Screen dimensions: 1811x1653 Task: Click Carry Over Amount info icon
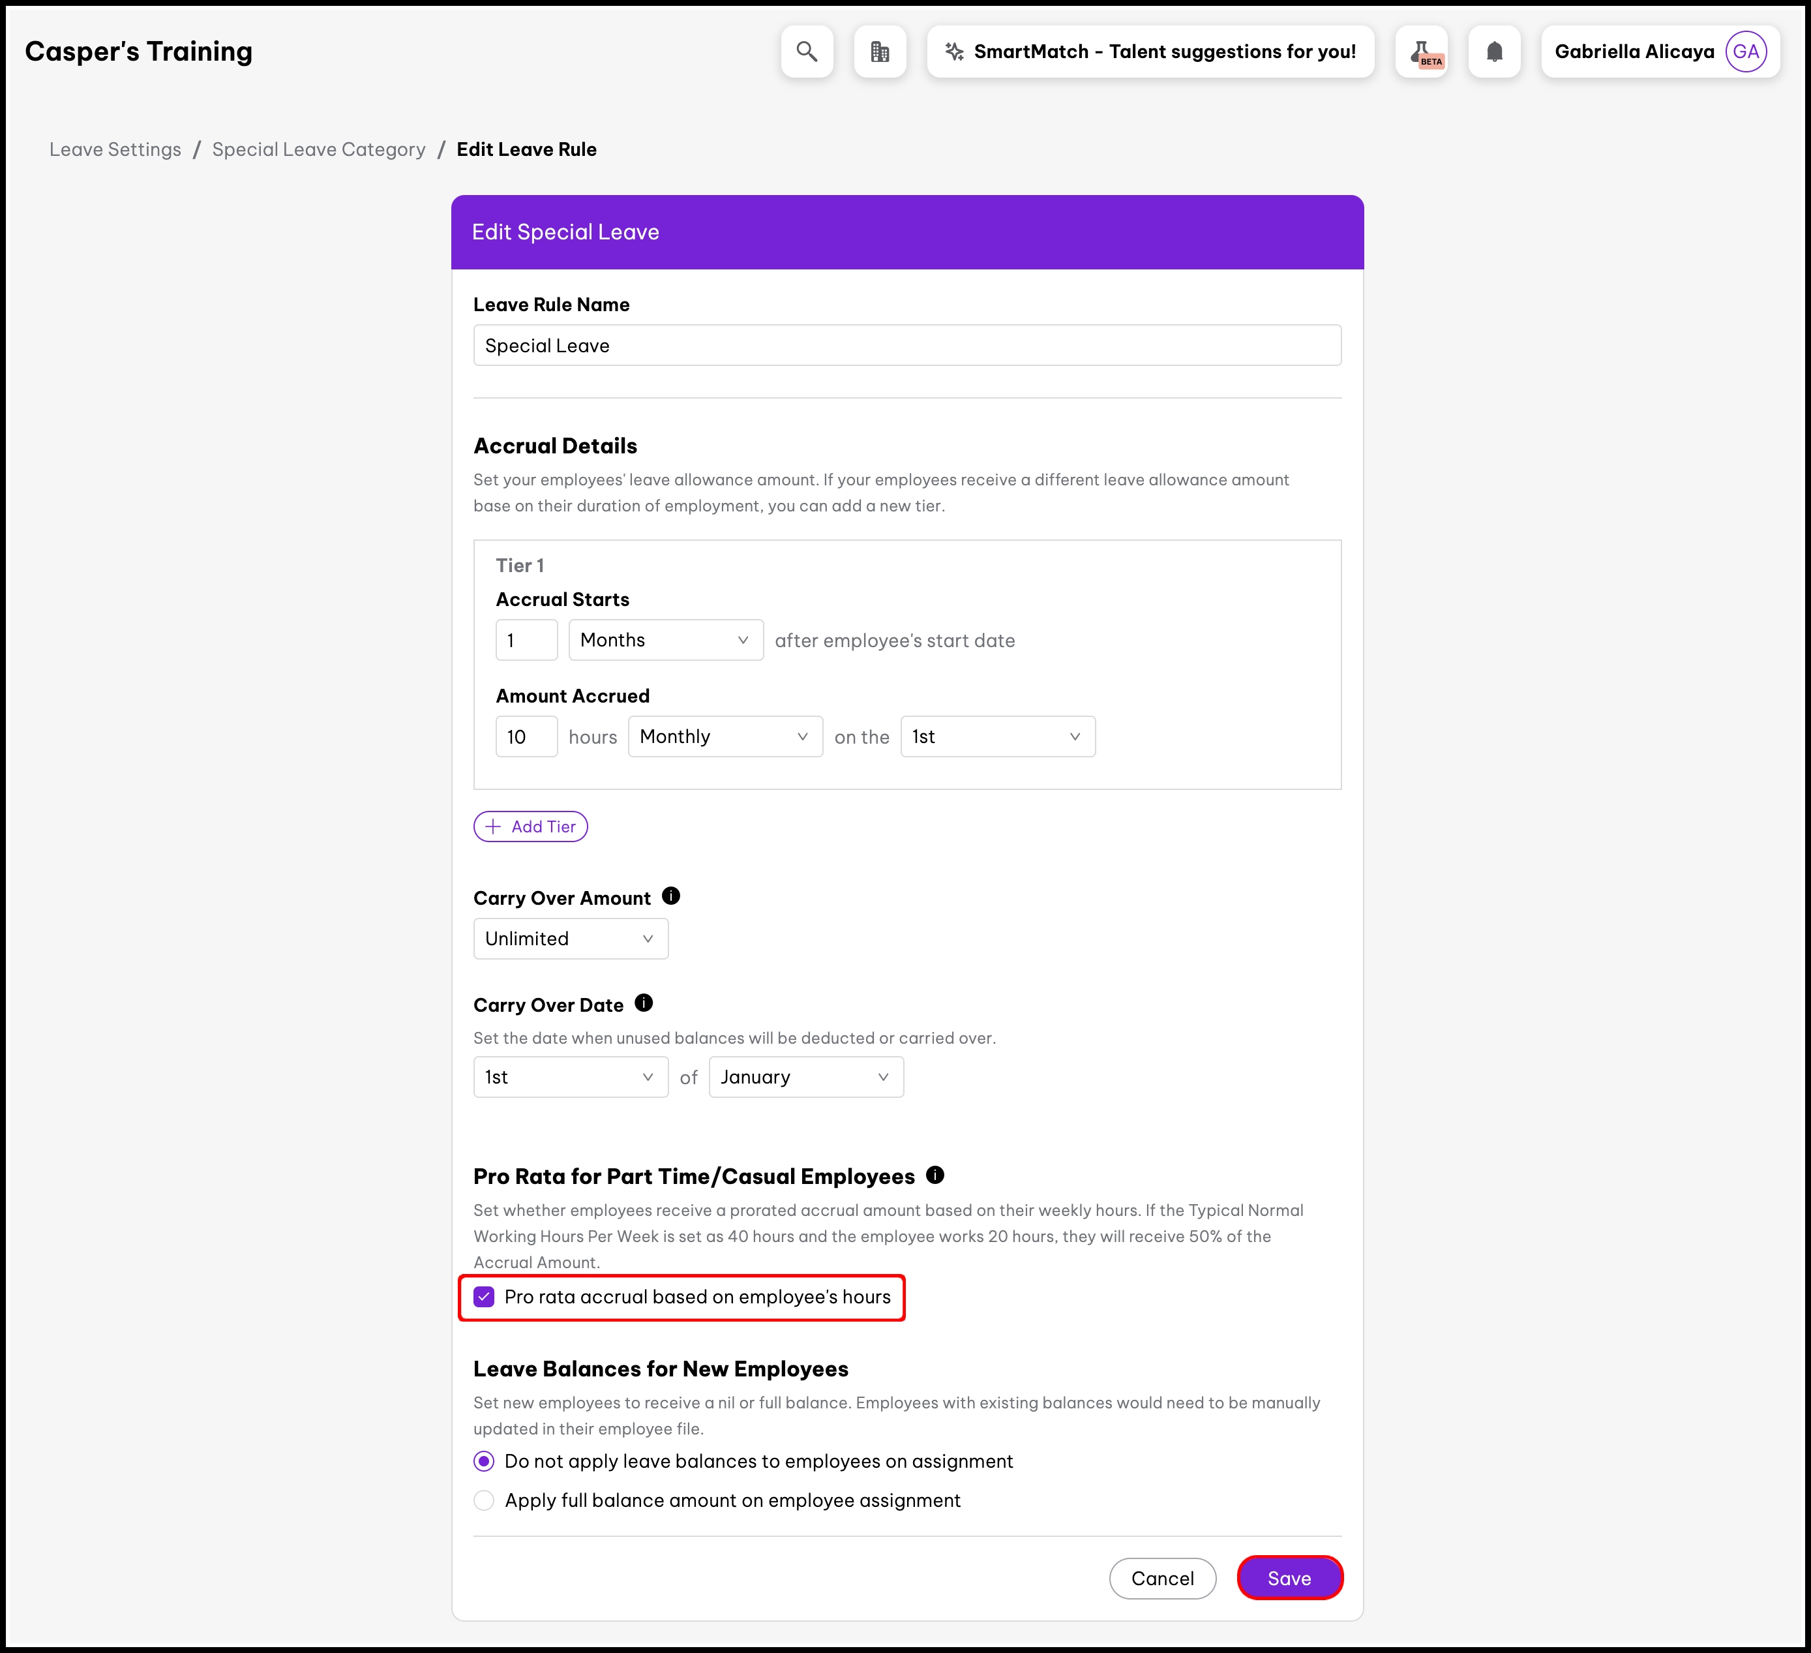click(671, 896)
